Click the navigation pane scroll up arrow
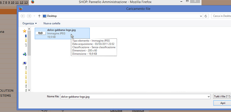This screenshot has width=231, height=112. pyautogui.click(x=29, y=29)
